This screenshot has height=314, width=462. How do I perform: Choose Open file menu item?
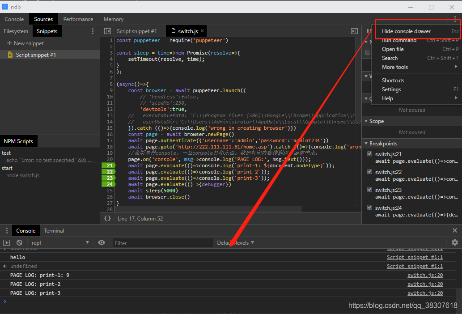pos(417,49)
